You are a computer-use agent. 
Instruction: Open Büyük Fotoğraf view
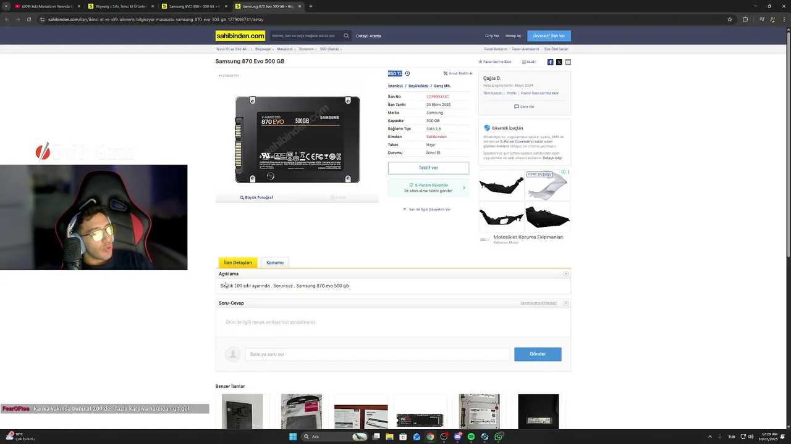click(256, 197)
